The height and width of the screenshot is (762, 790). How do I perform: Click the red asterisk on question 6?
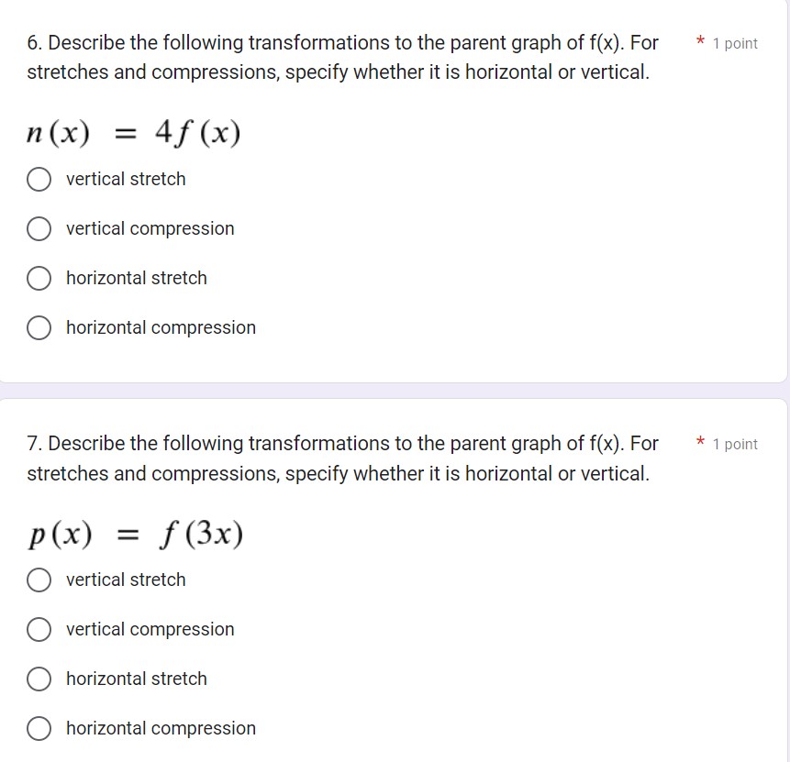coord(699,41)
